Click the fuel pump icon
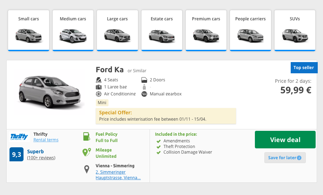This screenshot has height=195, width=323. (x=87, y=136)
